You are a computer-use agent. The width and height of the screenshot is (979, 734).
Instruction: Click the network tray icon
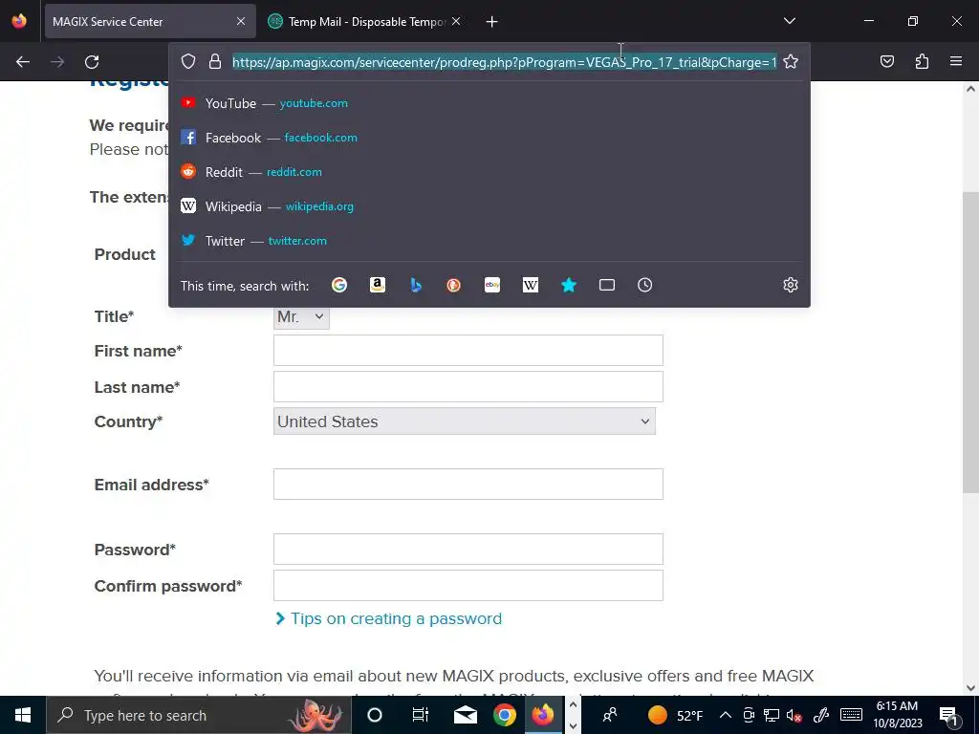point(772,715)
